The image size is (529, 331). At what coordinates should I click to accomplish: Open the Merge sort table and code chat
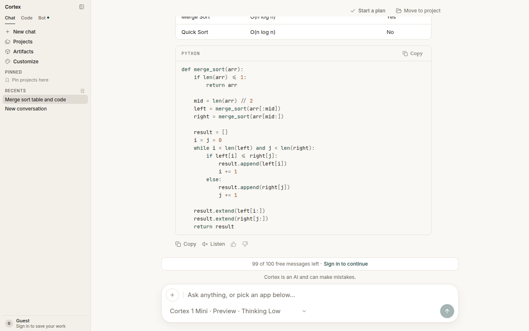(x=45, y=99)
